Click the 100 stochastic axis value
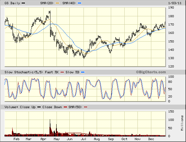The width and height of the screenshot is (186, 142). click(x=171, y=77)
